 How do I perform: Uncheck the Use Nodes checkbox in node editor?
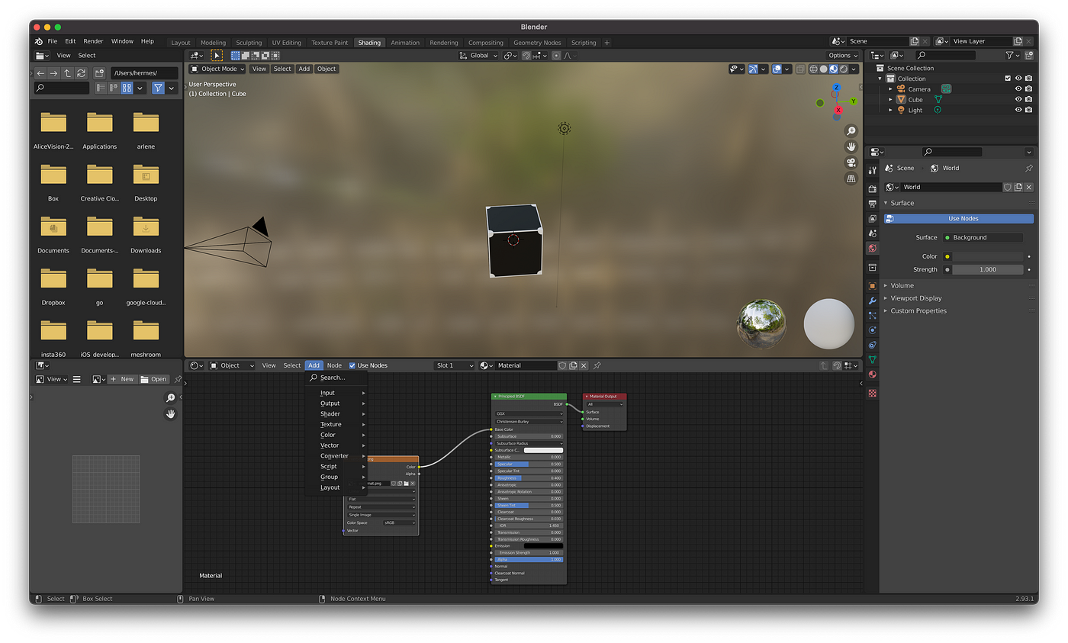[x=352, y=365]
